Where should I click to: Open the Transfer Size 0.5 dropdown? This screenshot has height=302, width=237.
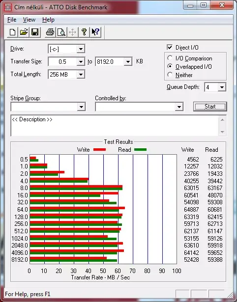click(x=81, y=62)
